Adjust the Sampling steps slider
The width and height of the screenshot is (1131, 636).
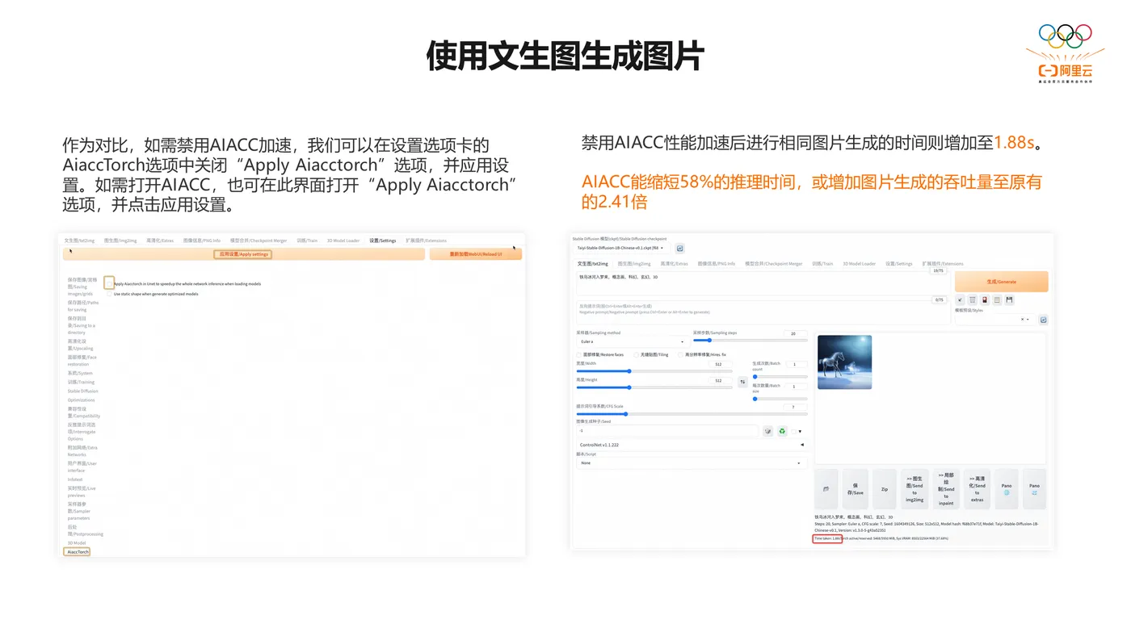coord(750,340)
